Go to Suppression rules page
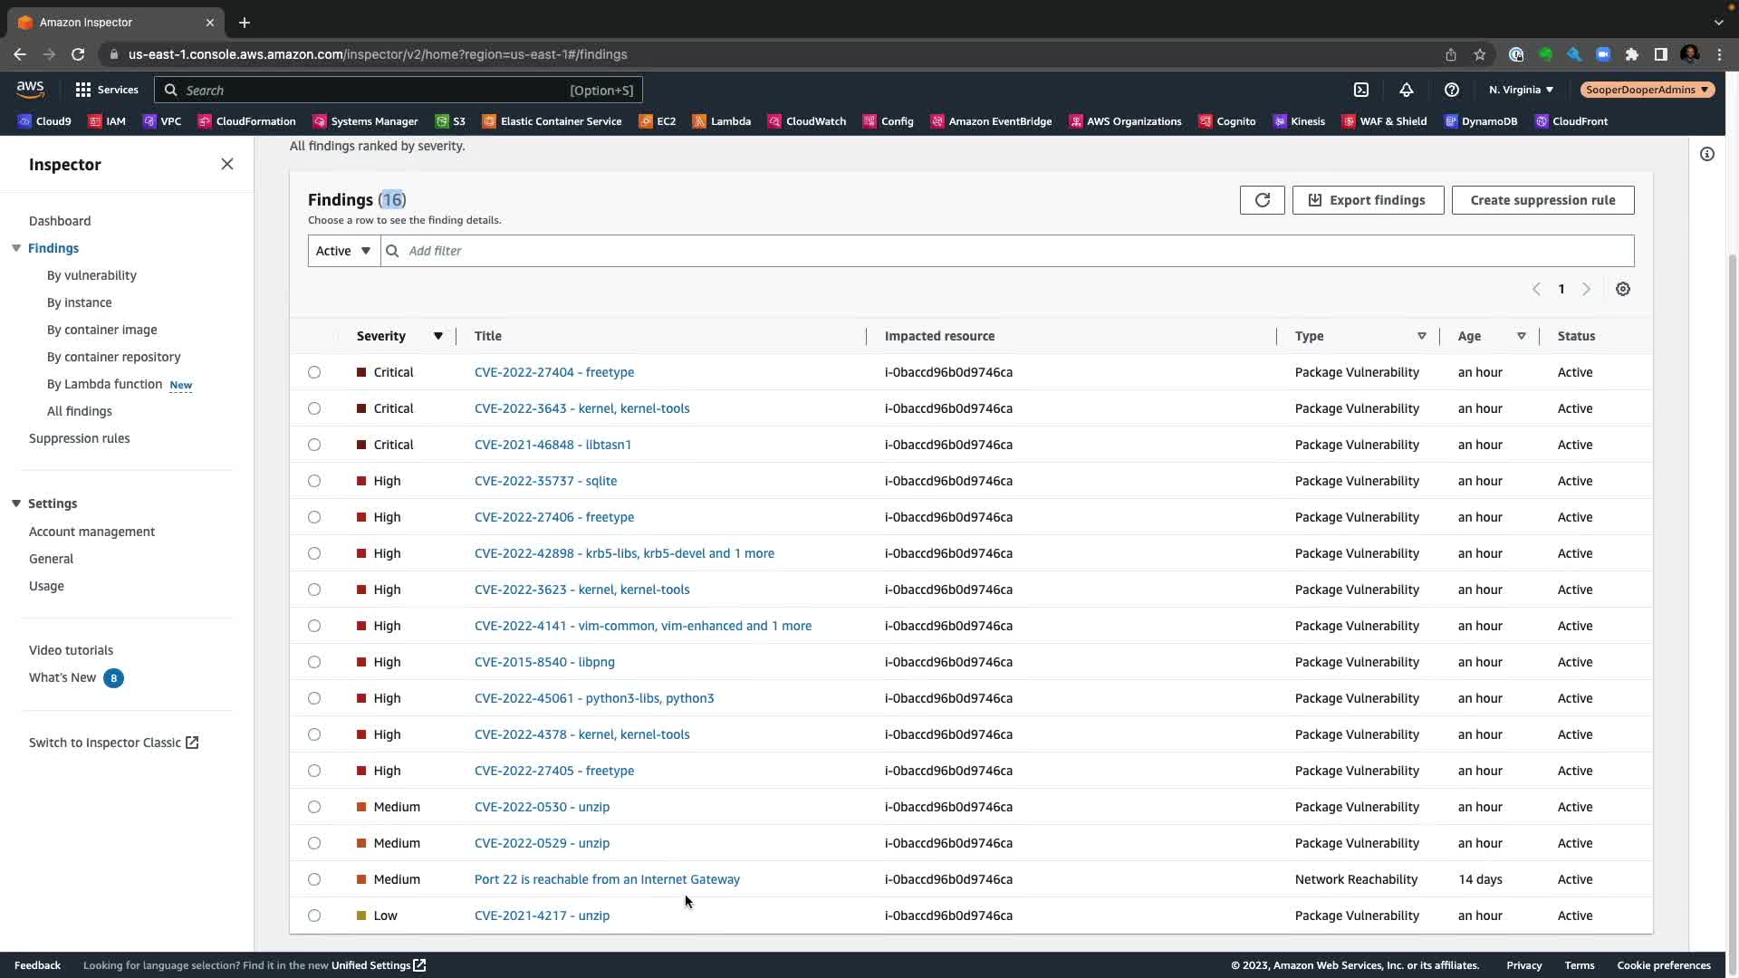The width and height of the screenshot is (1739, 978). click(x=80, y=438)
